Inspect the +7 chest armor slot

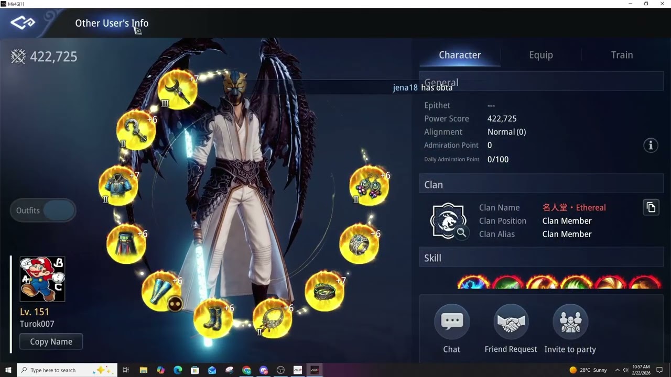(118, 185)
